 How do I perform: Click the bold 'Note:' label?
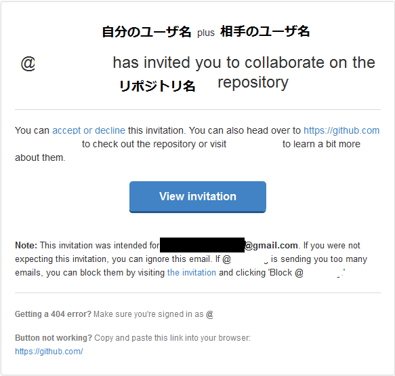click(26, 245)
